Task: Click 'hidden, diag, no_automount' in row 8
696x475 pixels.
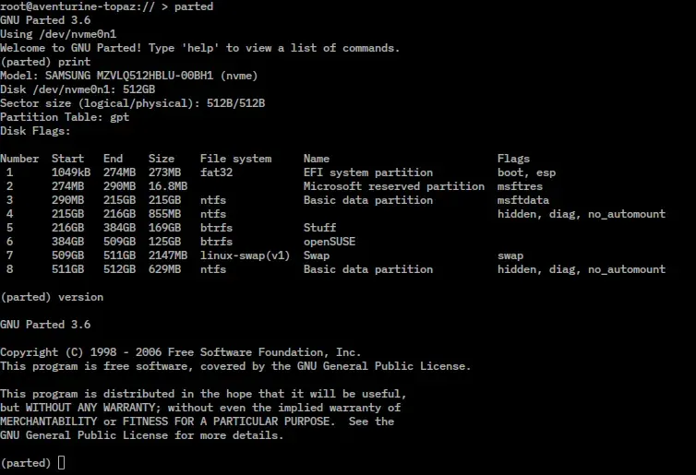Action: point(582,269)
